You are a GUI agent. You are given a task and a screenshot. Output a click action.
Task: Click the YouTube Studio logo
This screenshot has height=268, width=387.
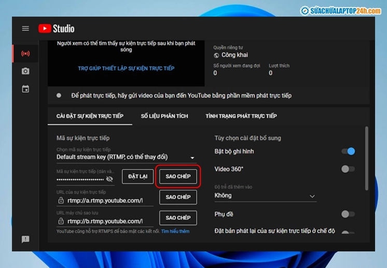click(x=56, y=29)
